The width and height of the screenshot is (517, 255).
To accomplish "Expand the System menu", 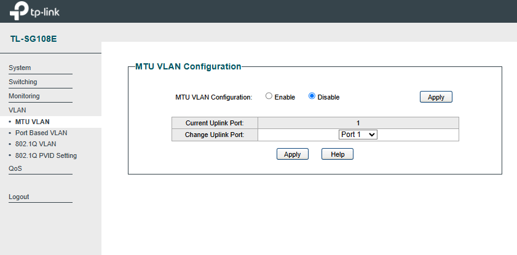I will (x=20, y=68).
